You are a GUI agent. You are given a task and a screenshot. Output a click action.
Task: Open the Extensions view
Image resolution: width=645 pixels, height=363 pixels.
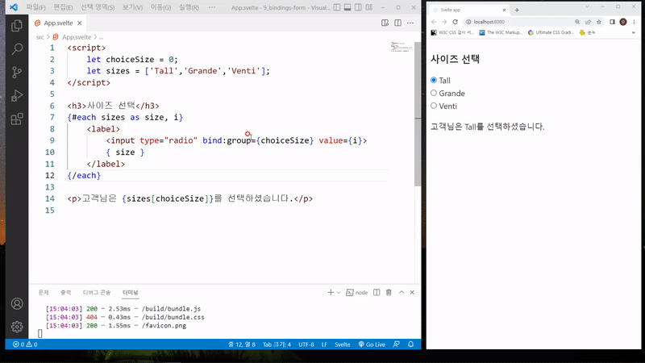pyautogui.click(x=17, y=119)
